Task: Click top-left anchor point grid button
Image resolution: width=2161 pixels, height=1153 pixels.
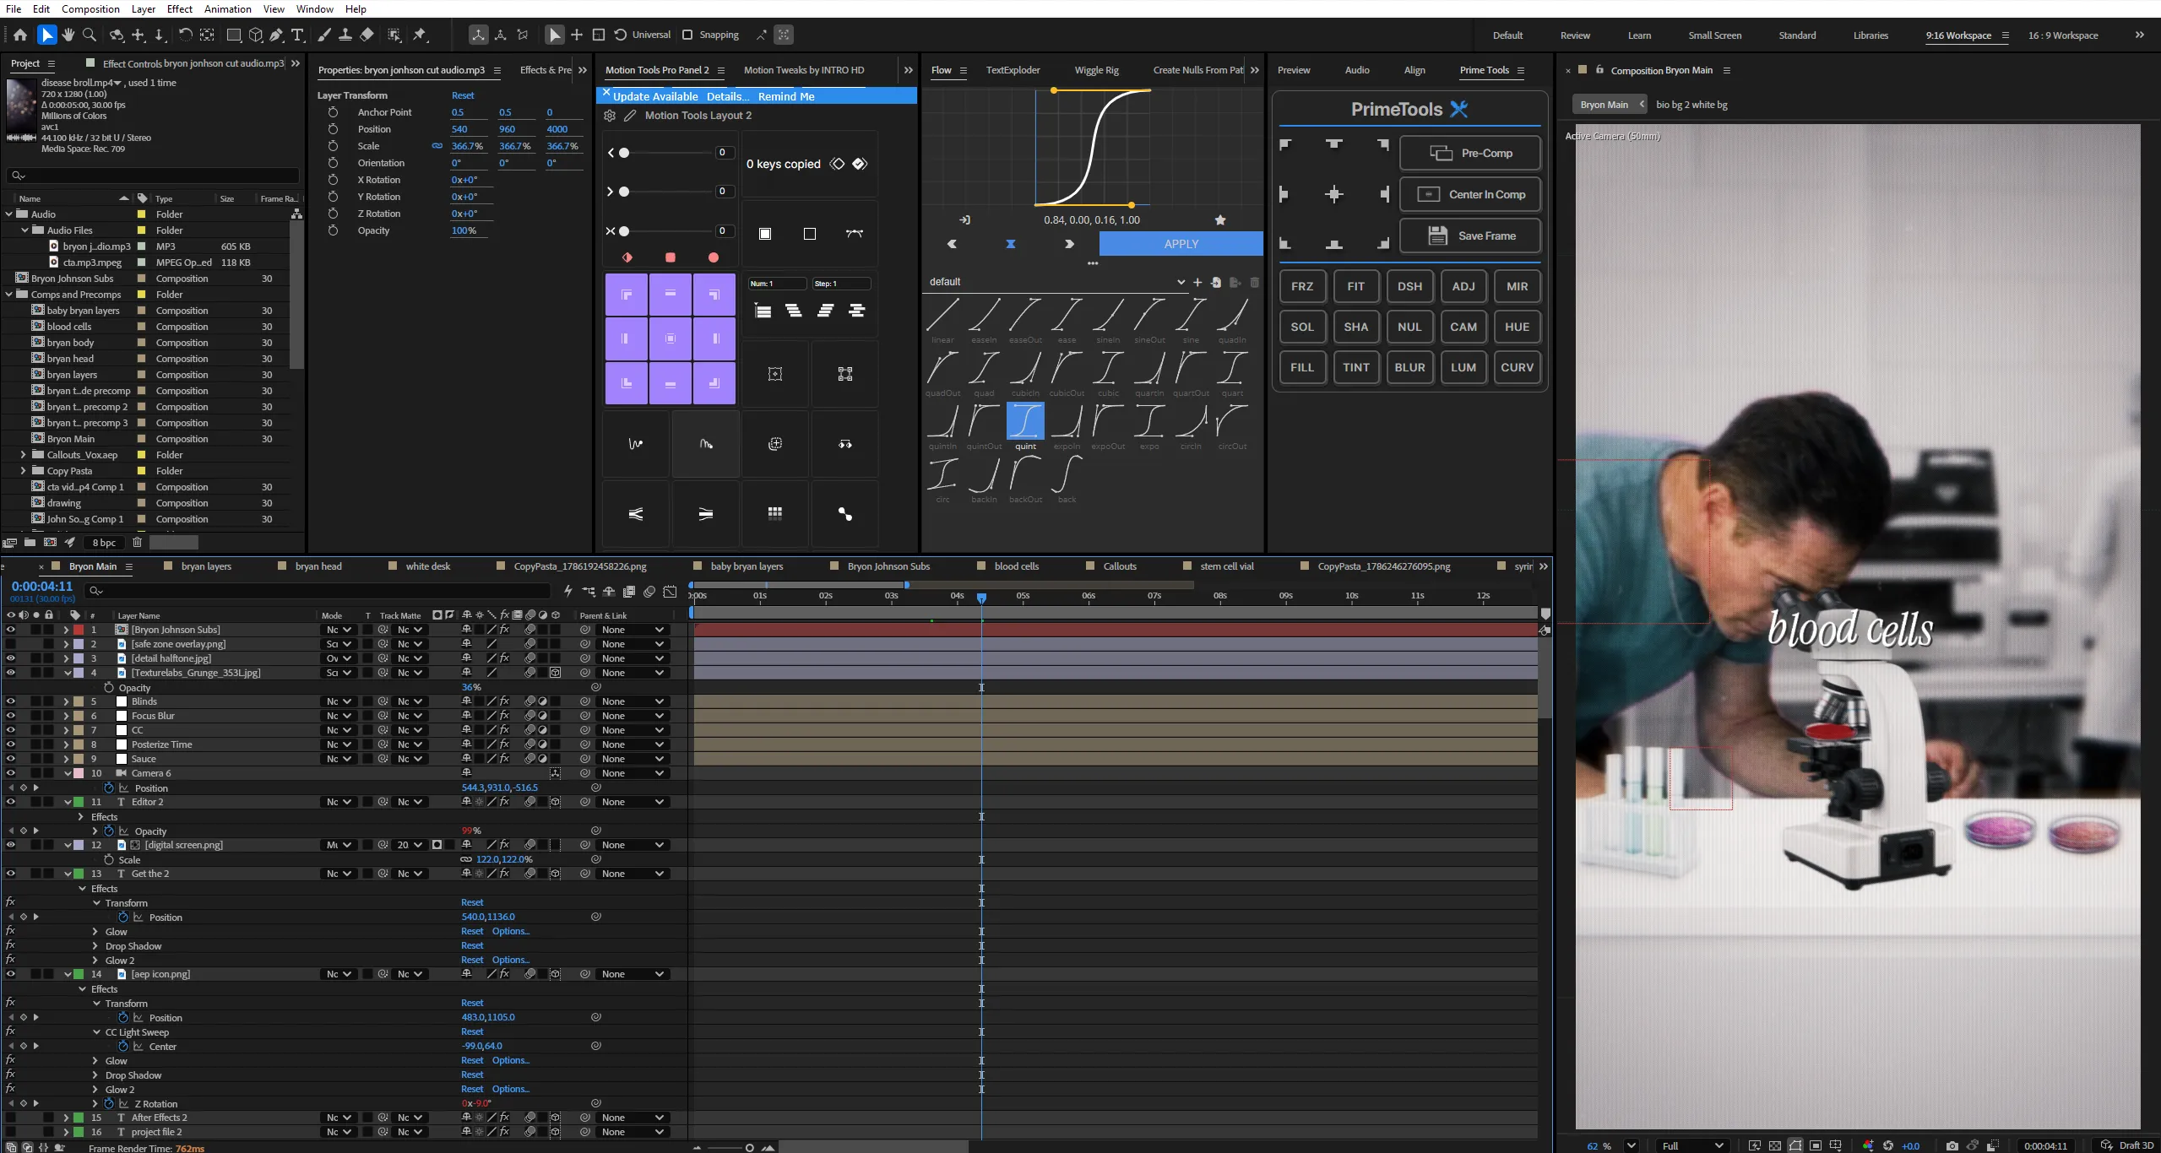Action: tap(627, 295)
